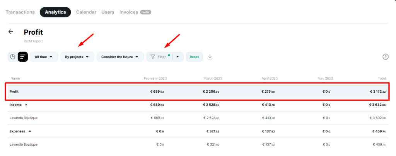Switch to the Transactions tab

coord(20,12)
